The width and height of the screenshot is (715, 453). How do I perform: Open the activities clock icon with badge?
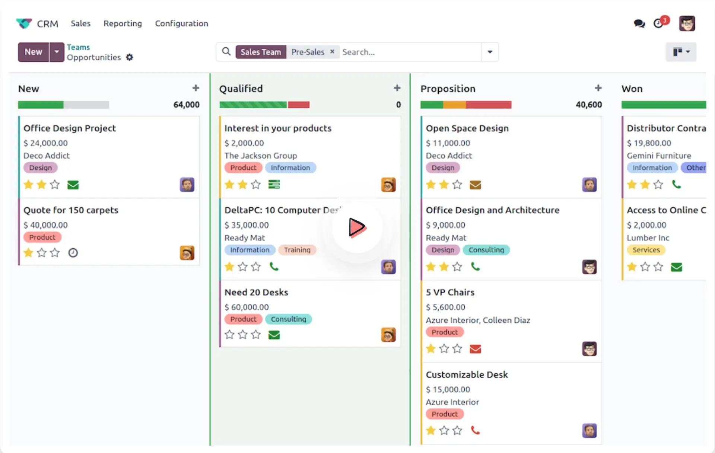pos(658,24)
